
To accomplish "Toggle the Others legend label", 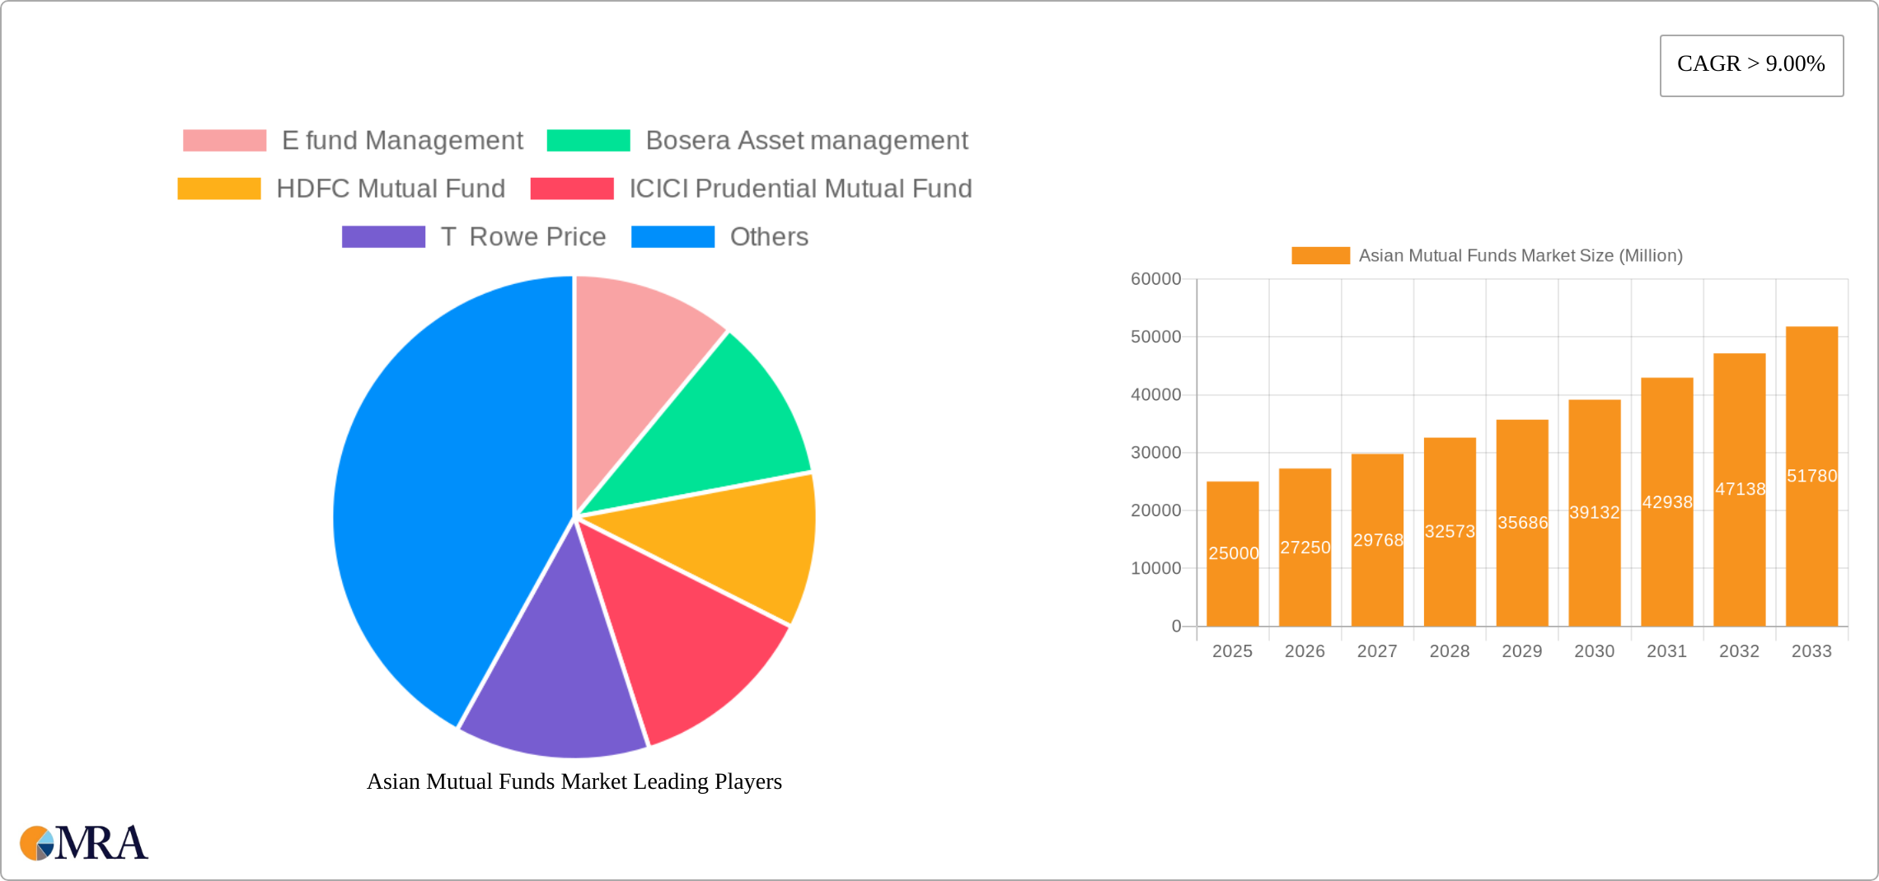I will coord(769,237).
